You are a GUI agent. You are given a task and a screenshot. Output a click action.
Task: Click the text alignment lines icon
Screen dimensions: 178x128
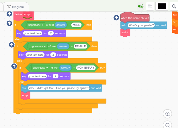(150, 6)
